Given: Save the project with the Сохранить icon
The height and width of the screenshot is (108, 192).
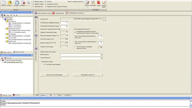Looking at the screenshot, I should point(17,3).
